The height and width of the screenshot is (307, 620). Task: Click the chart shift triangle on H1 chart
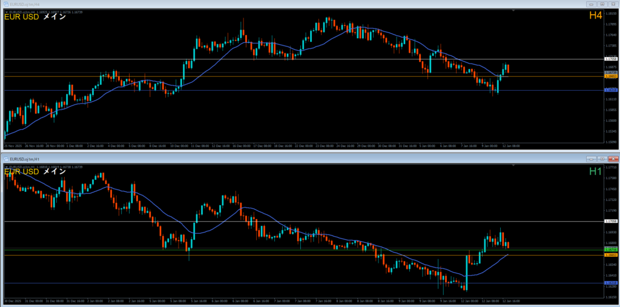512,165
